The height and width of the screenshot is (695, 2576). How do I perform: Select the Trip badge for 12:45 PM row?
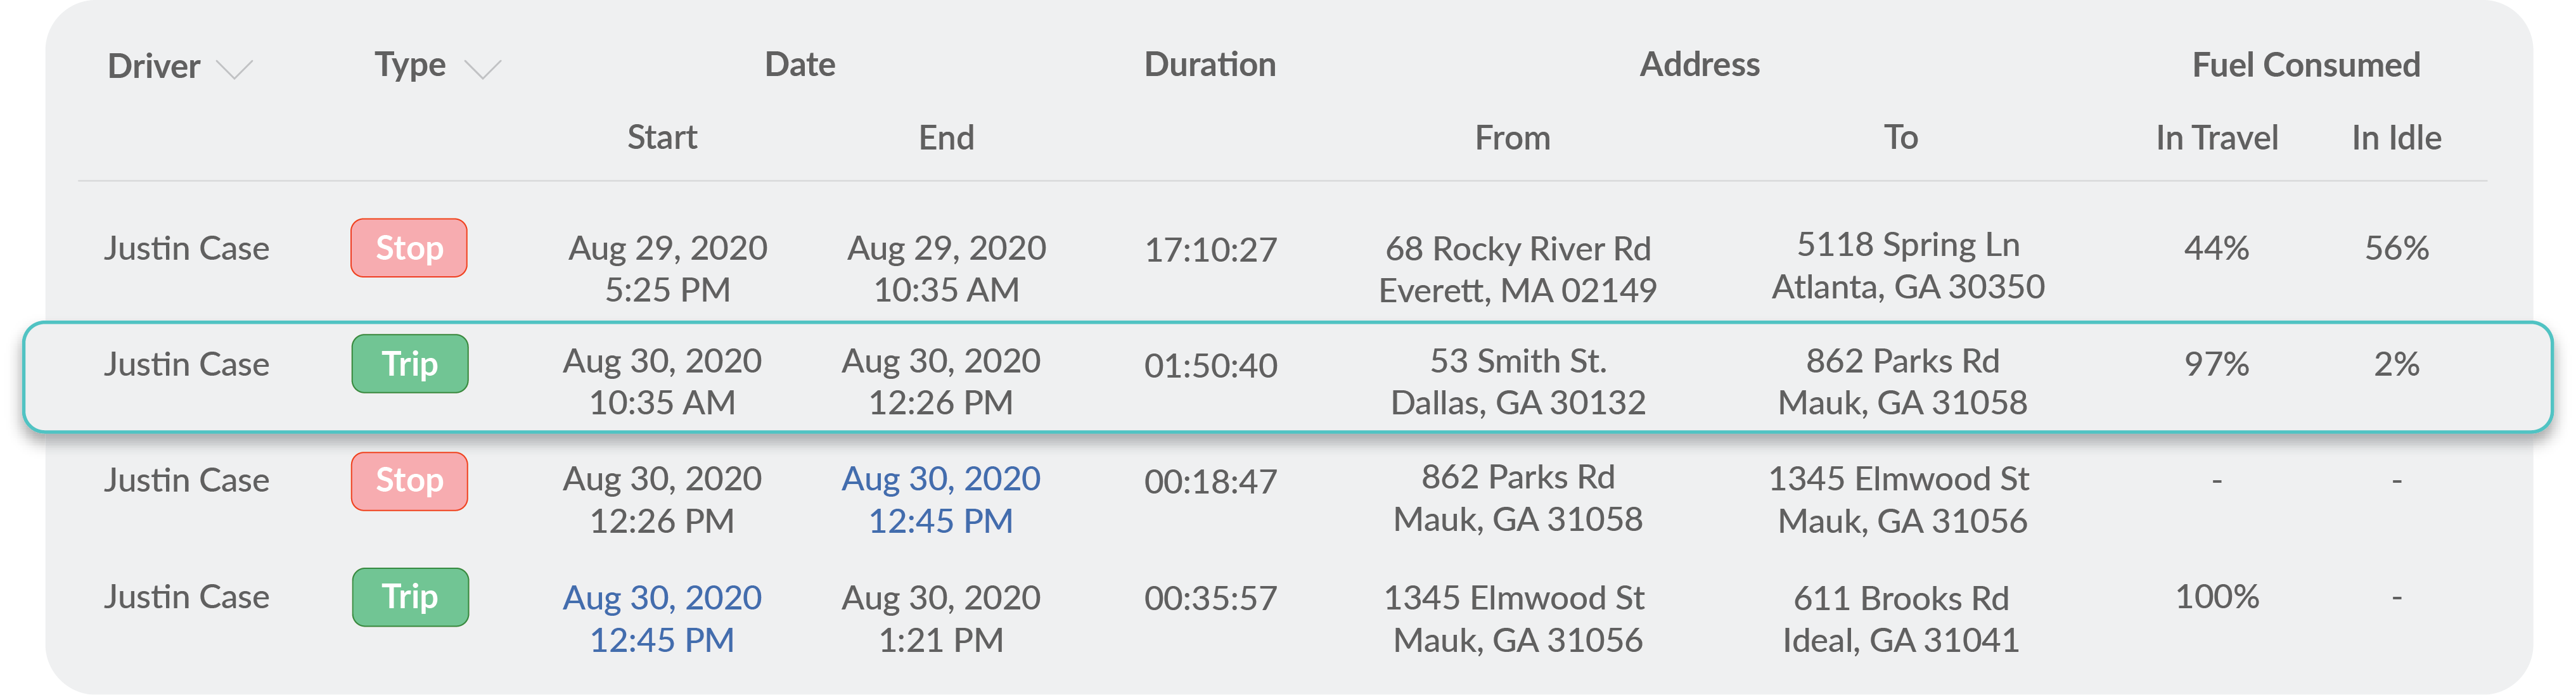(410, 597)
